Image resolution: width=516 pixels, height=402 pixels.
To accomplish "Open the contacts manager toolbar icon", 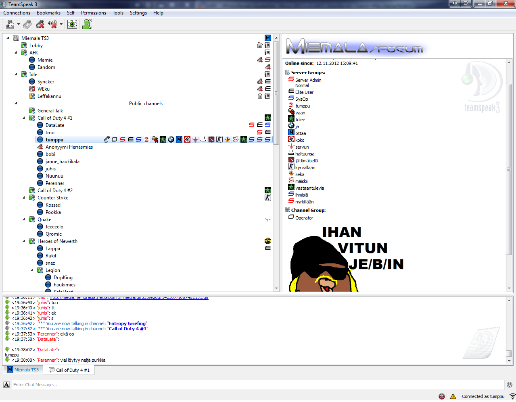I will point(87,24).
